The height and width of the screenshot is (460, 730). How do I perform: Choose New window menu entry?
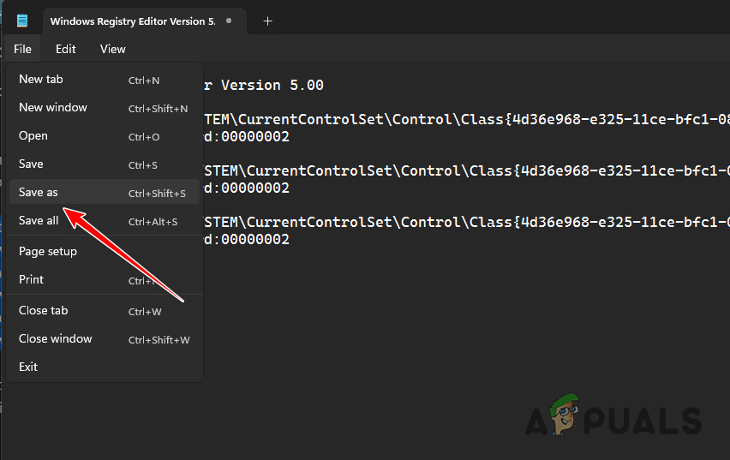click(x=105, y=108)
